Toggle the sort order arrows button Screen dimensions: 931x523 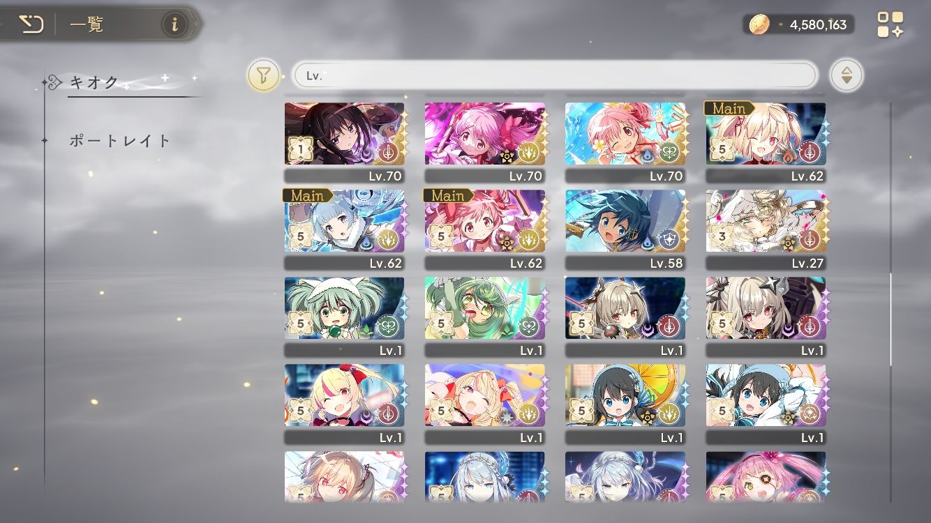(x=846, y=75)
